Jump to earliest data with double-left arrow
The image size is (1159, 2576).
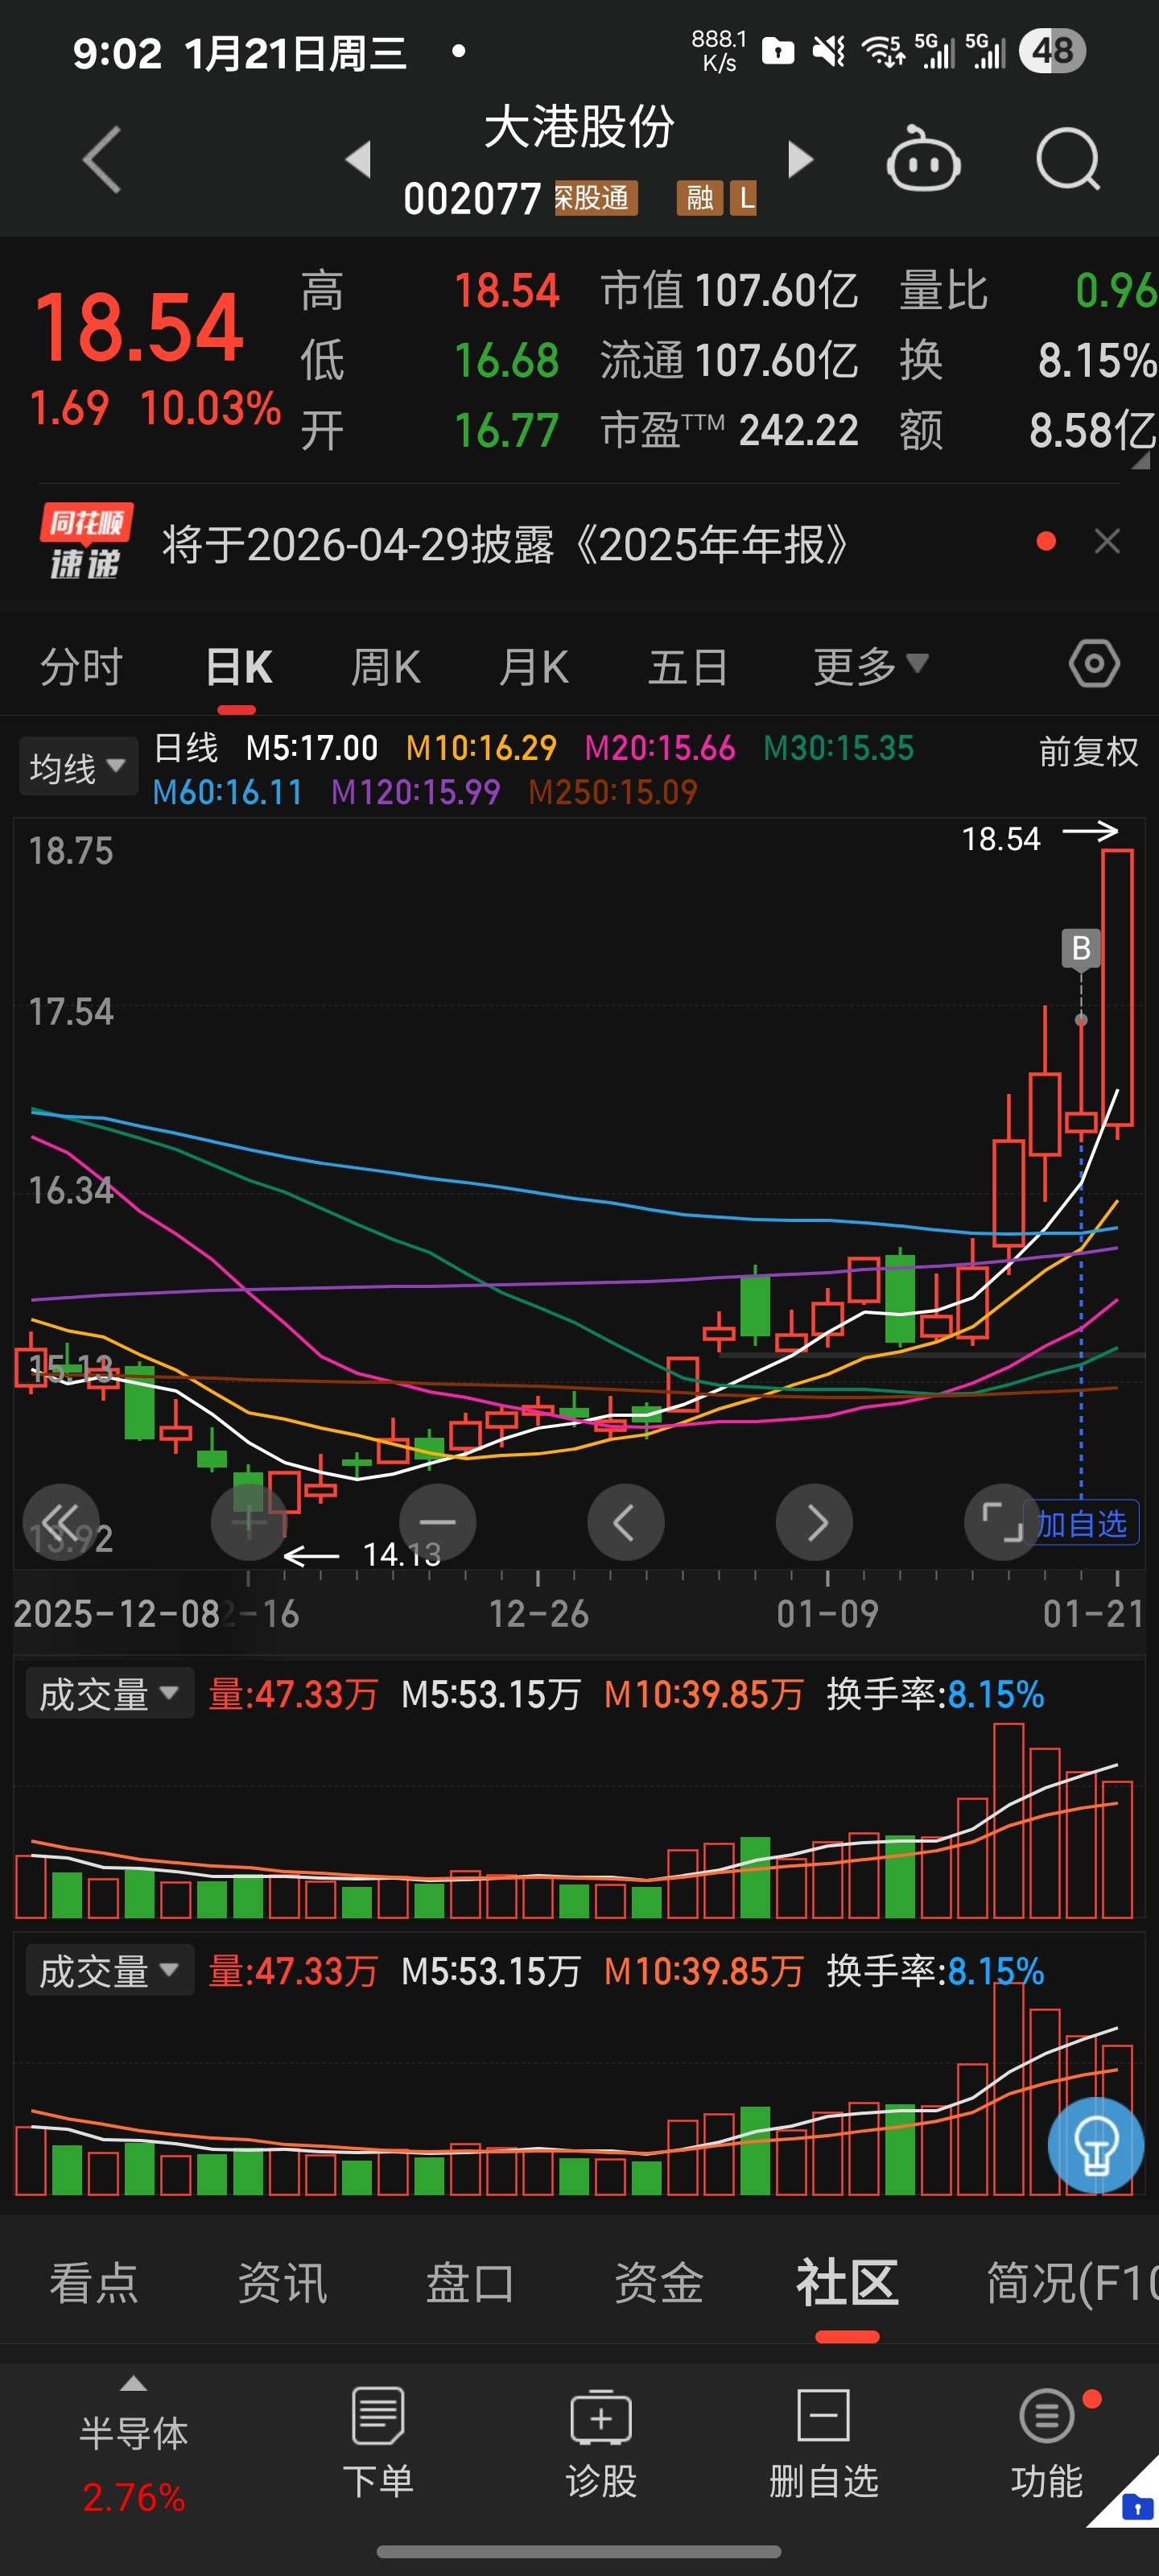62,1522
